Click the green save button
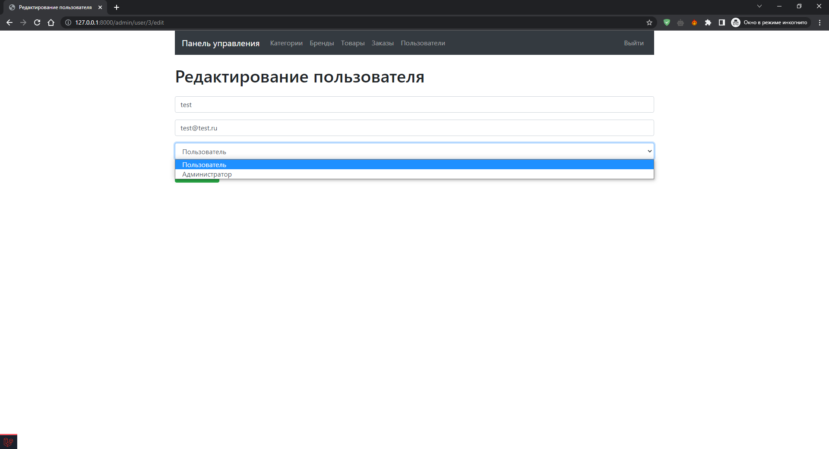 [x=196, y=180]
